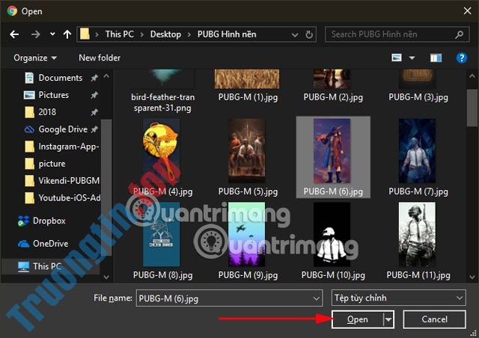Click the pin icon next to Google Drive

pos(95,129)
